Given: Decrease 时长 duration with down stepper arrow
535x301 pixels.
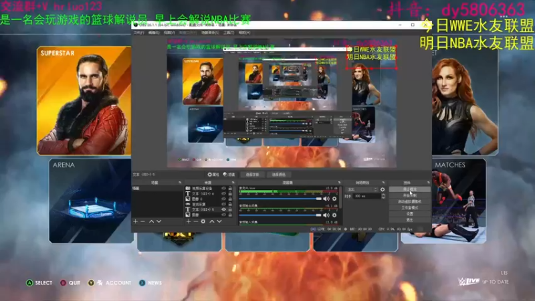Looking at the screenshot, I should (x=383, y=197).
